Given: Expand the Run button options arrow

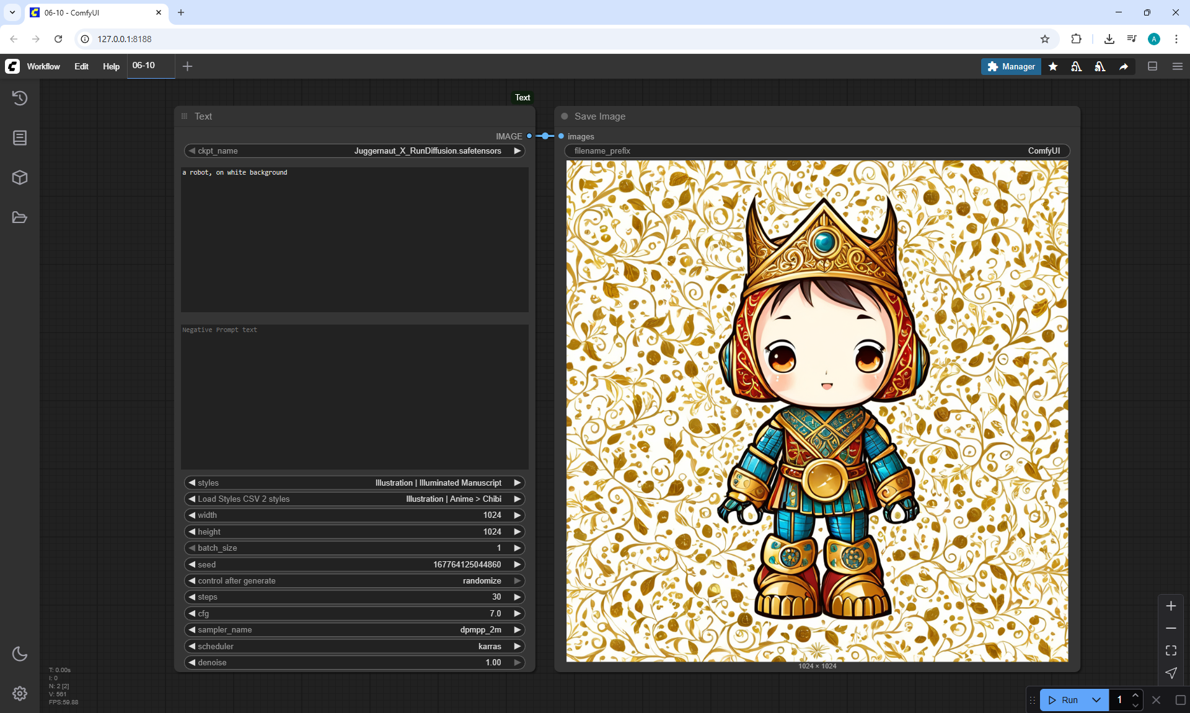Looking at the screenshot, I should point(1096,700).
